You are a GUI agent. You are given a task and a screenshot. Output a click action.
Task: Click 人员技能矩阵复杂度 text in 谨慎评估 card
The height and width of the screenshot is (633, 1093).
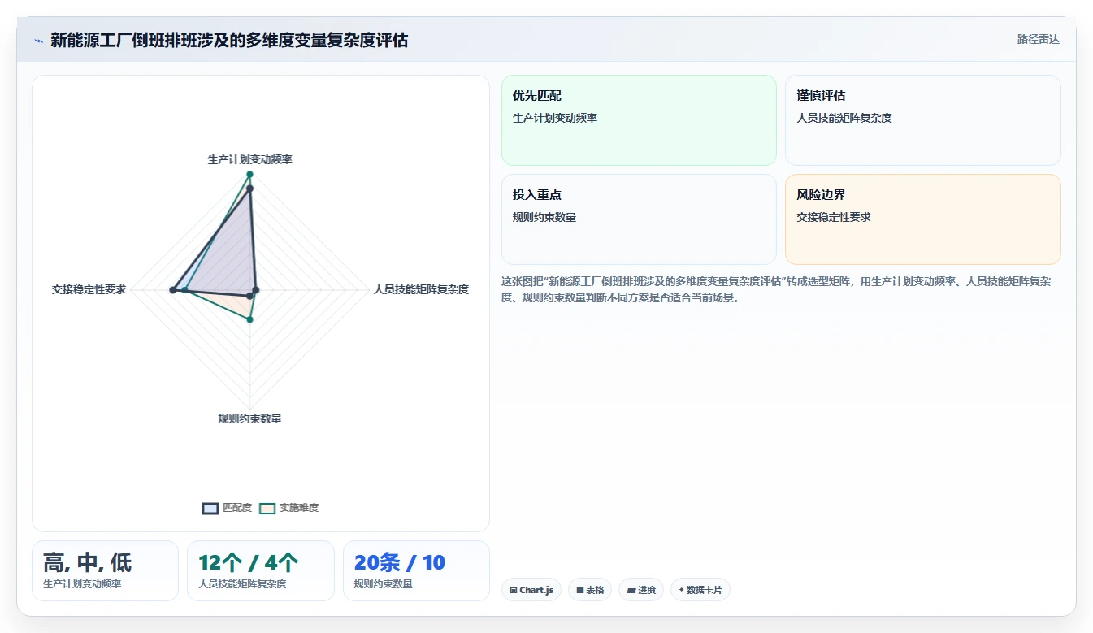tap(844, 118)
